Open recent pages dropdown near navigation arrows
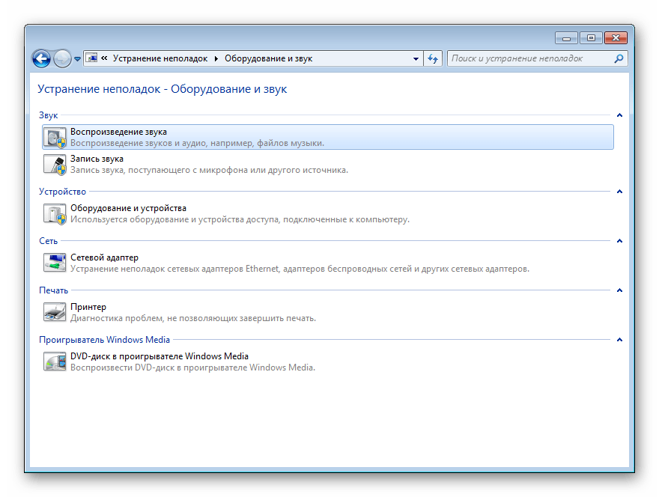 (77, 58)
